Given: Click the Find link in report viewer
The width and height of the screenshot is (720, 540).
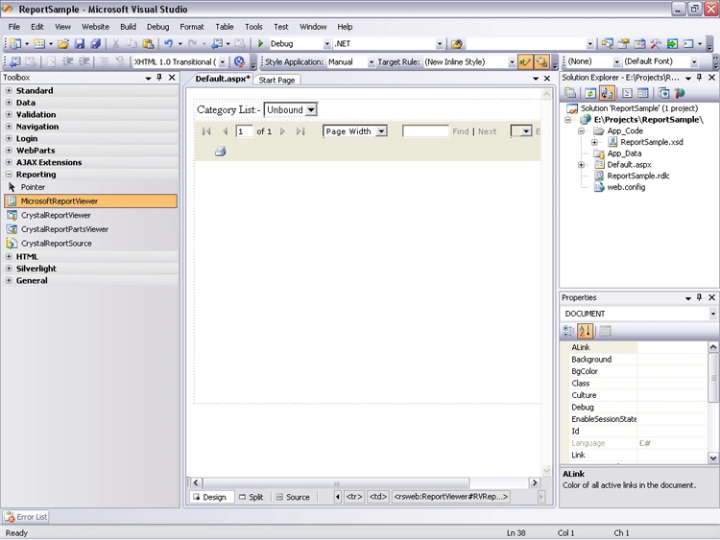Looking at the screenshot, I should pos(461,131).
